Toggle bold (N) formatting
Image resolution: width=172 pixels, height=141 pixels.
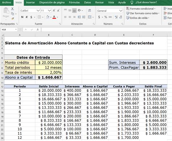pos(22,17)
